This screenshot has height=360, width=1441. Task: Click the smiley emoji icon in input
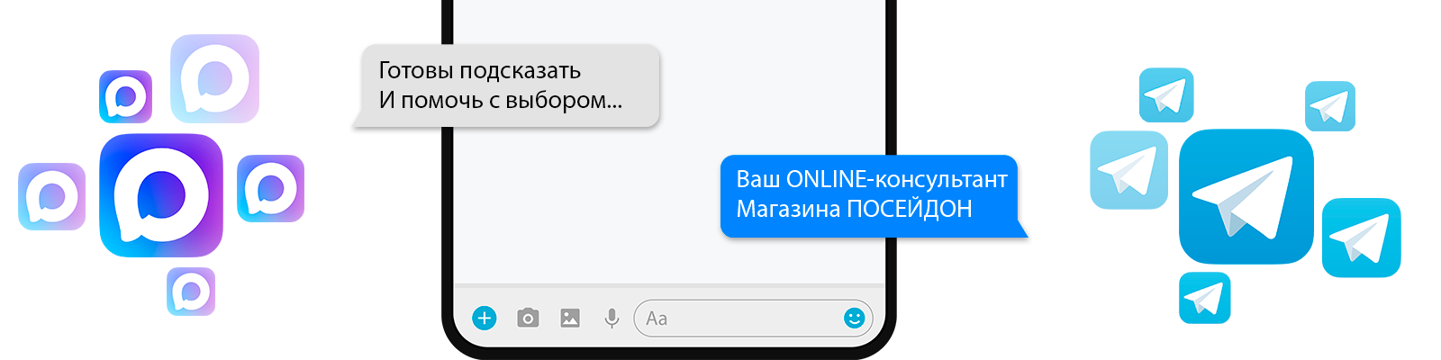[855, 318]
